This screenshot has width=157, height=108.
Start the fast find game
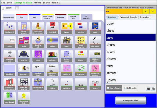[52, 28]
